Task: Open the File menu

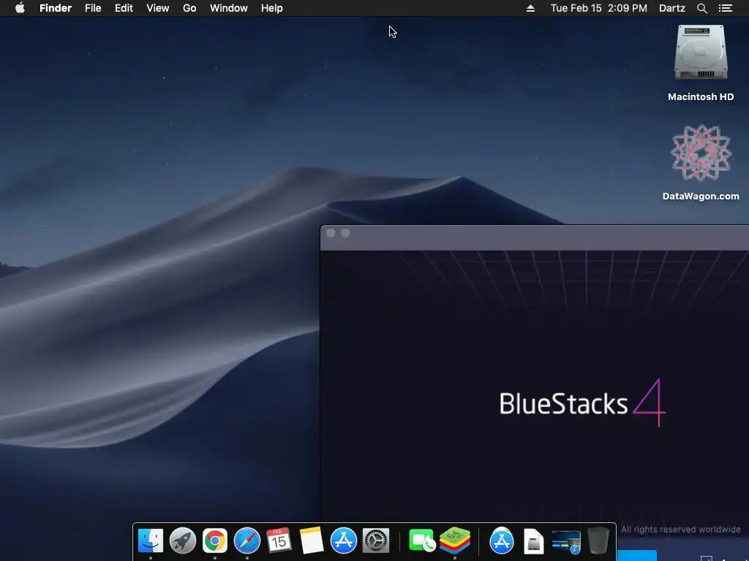Action: (93, 8)
